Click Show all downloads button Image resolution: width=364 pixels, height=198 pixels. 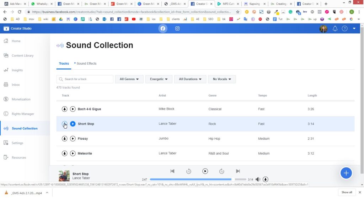pos(347,192)
